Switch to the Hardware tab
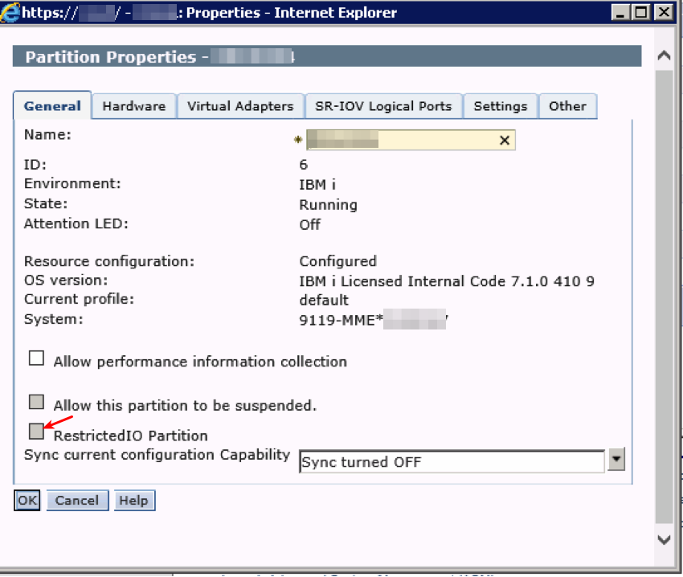The image size is (683, 577). 133,105
